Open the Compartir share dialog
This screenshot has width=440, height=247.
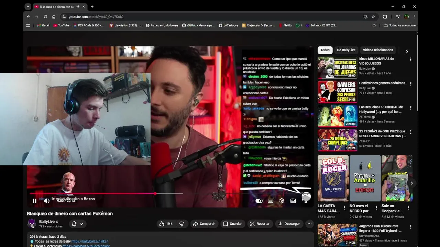(x=204, y=224)
